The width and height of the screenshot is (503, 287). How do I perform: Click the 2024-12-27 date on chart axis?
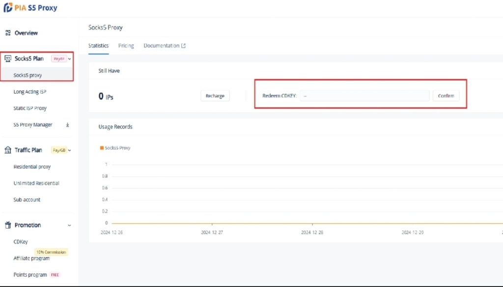point(212,232)
